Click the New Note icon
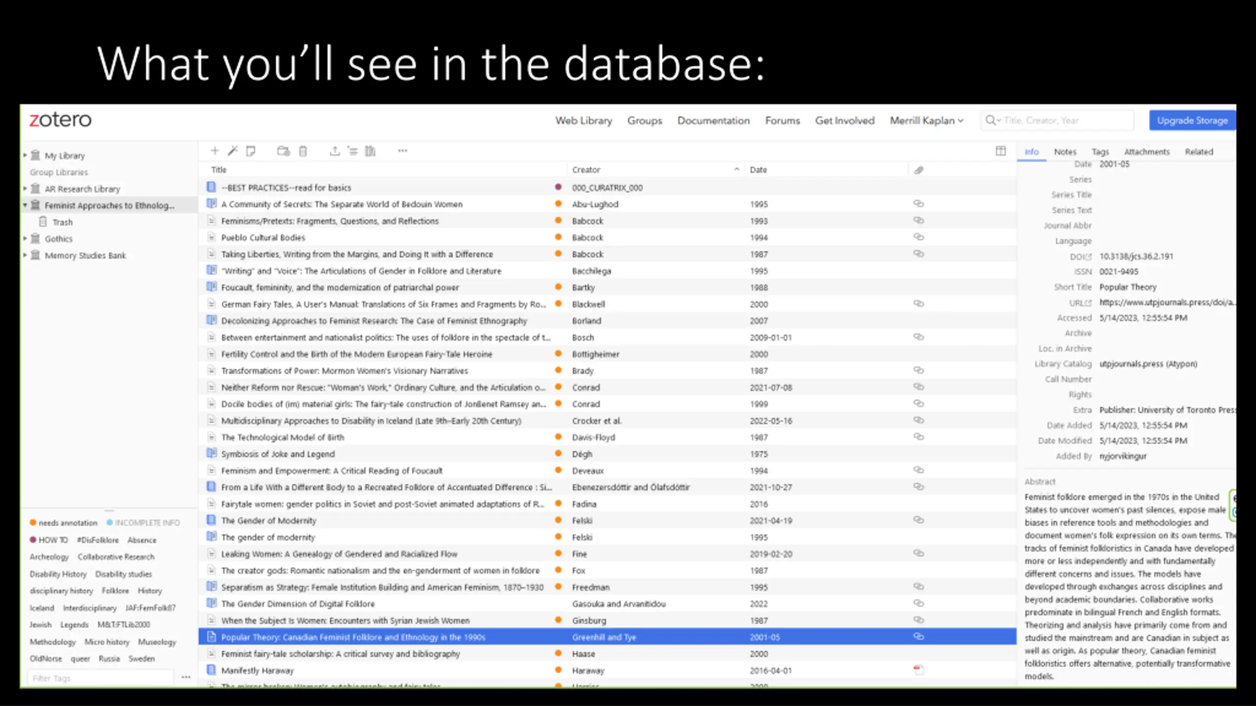The width and height of the screenshot is (1256, 706). point(251,151)
